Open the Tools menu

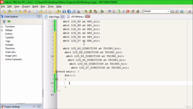pos(51,7)
